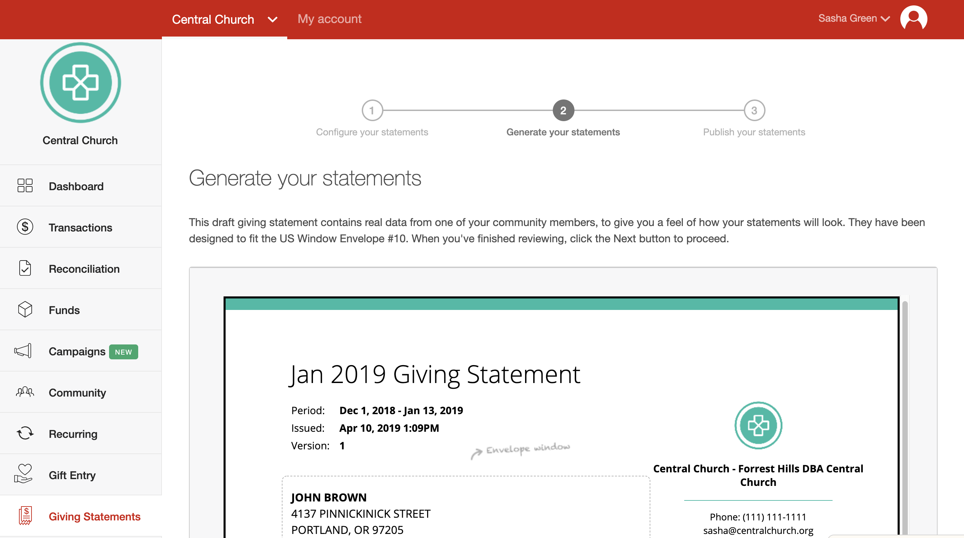
Task: Select the Central Church navigation tab
Action: [213, 19]
